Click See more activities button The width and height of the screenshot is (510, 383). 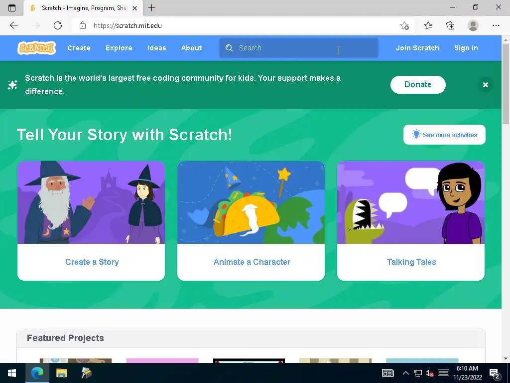pyautogui.click(x=444, y=135)
